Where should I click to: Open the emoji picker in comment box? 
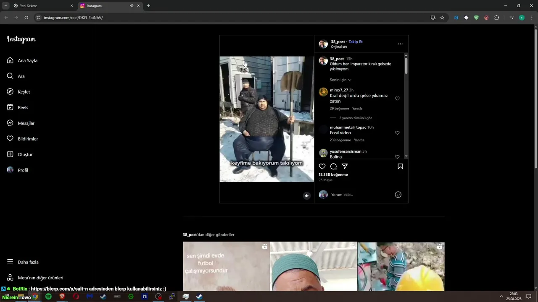(398, 195)
